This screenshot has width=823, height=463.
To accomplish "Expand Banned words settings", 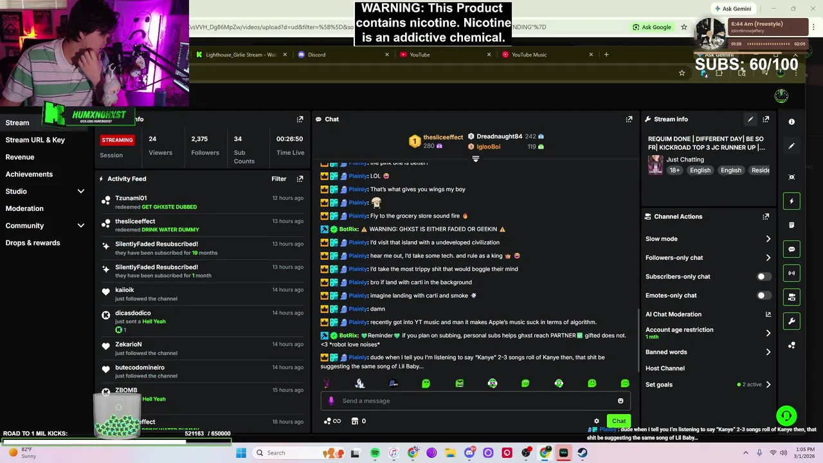I will coord(768,352).
